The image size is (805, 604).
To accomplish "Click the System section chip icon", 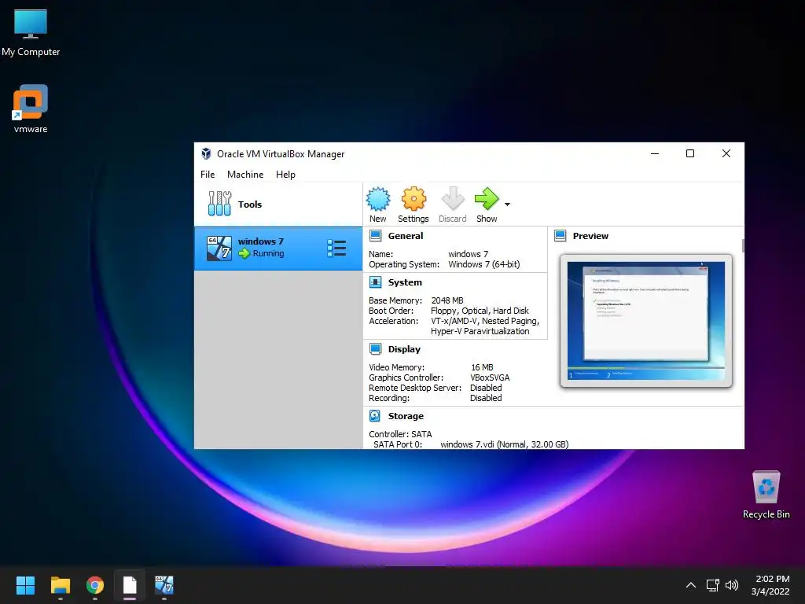I will click(375, 282).
